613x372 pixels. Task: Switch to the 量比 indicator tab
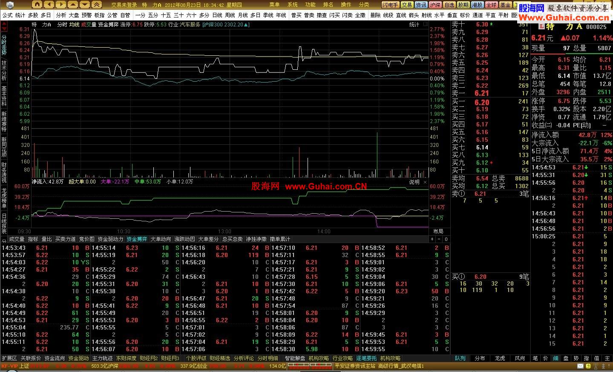pyautogui.click(x=46, y=239)
